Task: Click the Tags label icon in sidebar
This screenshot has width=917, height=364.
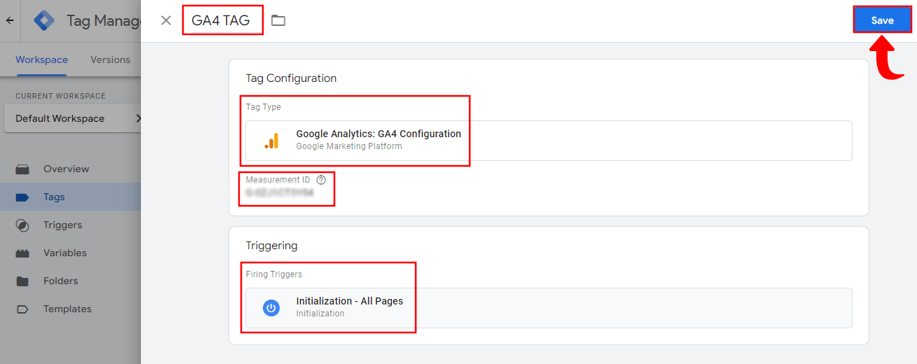Action: [22, 197]
